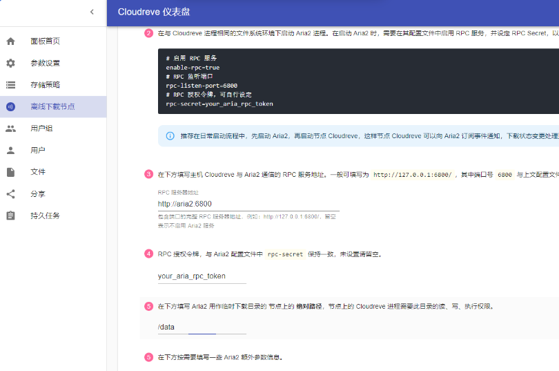Go to the 参数设置 menu item

pos(45,64)
